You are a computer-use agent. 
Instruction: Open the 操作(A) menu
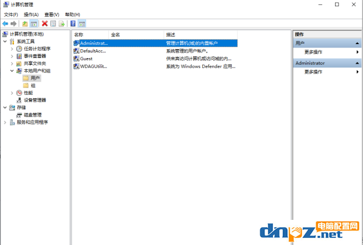tap(31, 15)
